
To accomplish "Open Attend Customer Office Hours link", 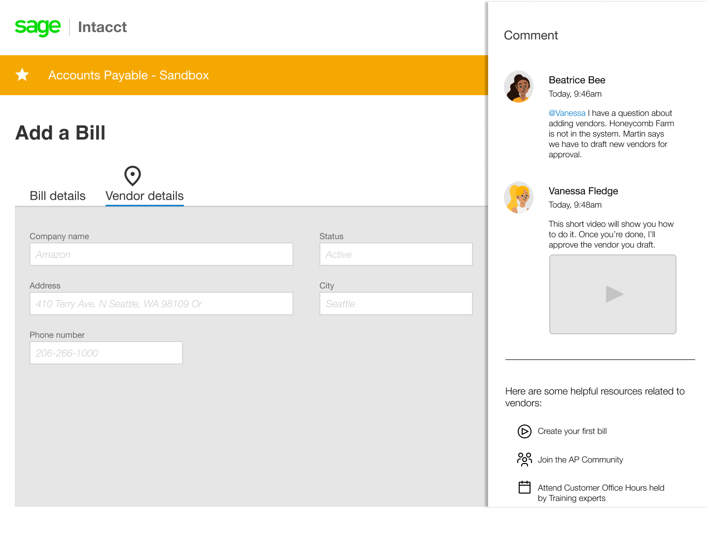I will click(x=601, y=493).
